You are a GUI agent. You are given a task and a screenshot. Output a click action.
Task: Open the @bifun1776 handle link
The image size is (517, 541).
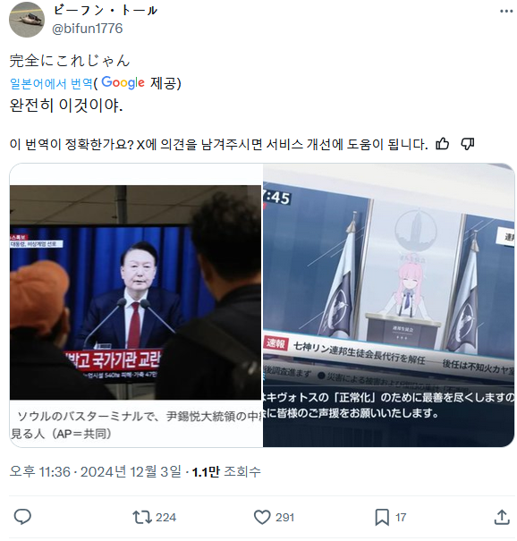[87, 29]
